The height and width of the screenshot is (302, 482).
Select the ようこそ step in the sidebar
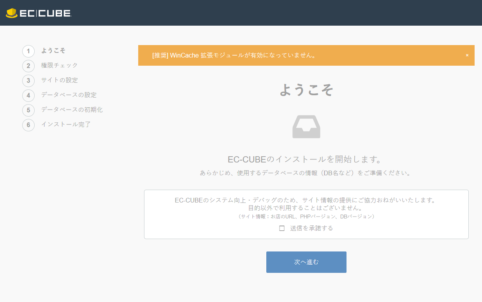[x=53, y=51]
